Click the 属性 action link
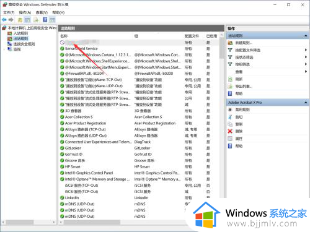Screen dimensions: 310x232 point(239,139)
